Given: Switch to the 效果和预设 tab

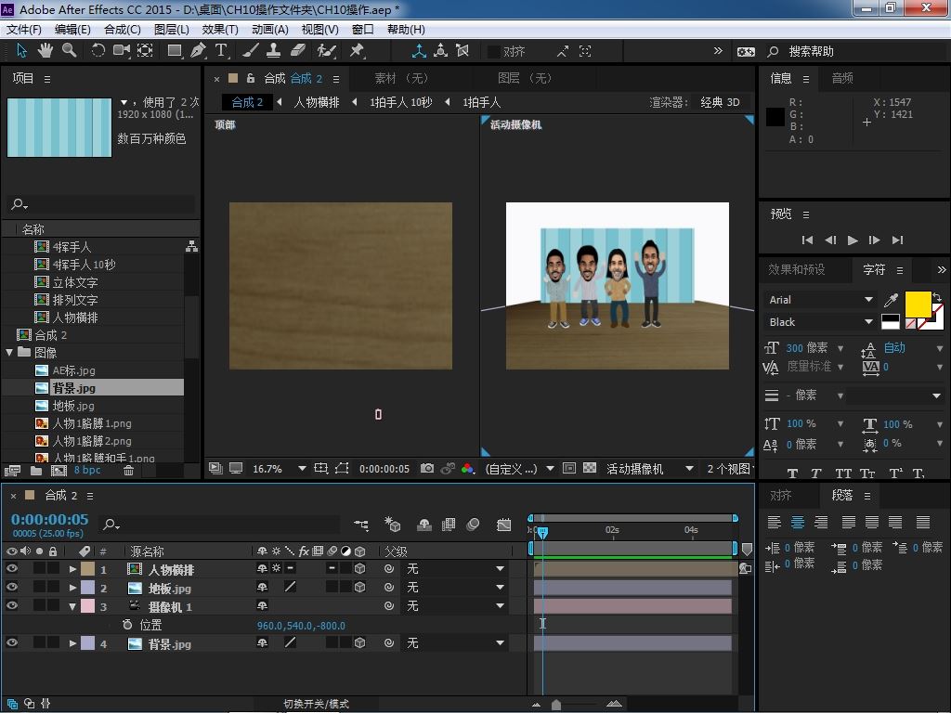Looking at the screenshot, I should pyautogui.click(x=796, y=269).
